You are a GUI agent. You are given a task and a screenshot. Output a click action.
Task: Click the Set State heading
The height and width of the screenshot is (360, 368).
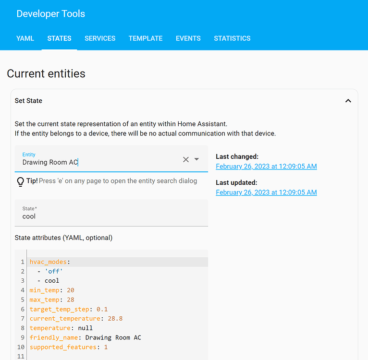click(28, 101)
